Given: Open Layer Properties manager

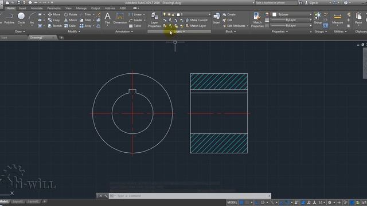Looking at the screenshot, I should (154, 20).
